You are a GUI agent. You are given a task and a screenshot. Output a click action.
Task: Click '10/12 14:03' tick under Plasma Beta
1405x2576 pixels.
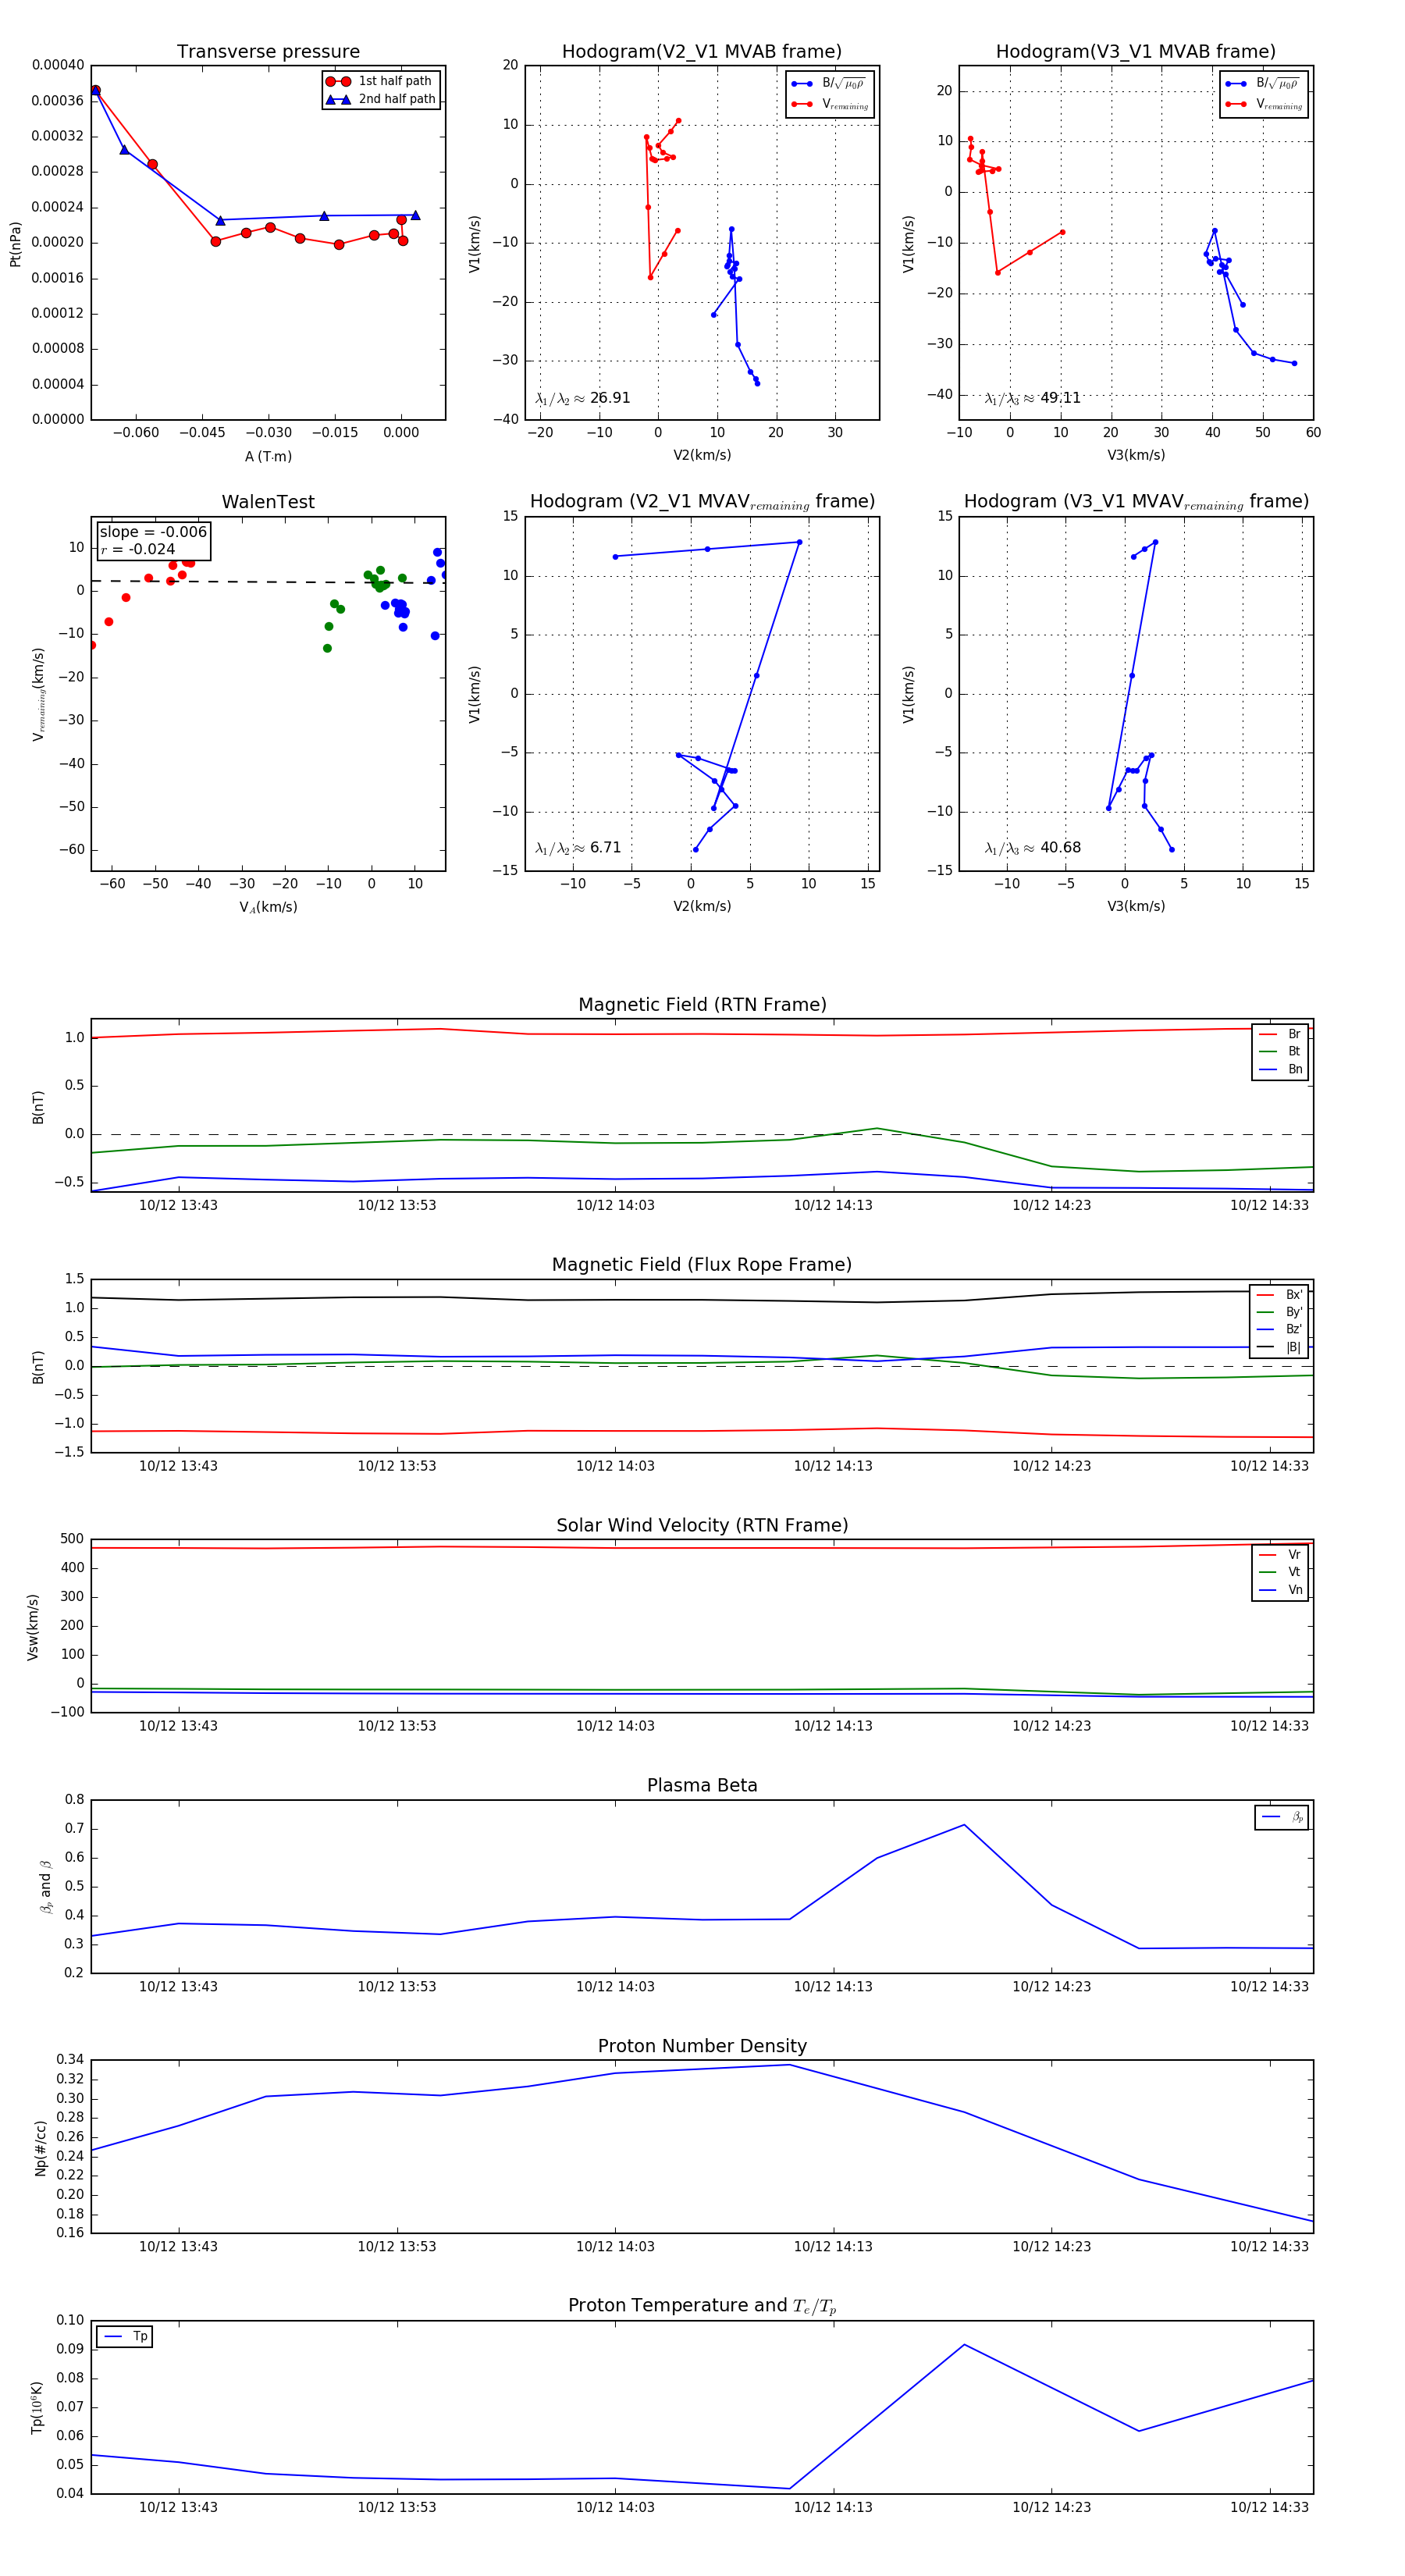(x=615, y=1986)
